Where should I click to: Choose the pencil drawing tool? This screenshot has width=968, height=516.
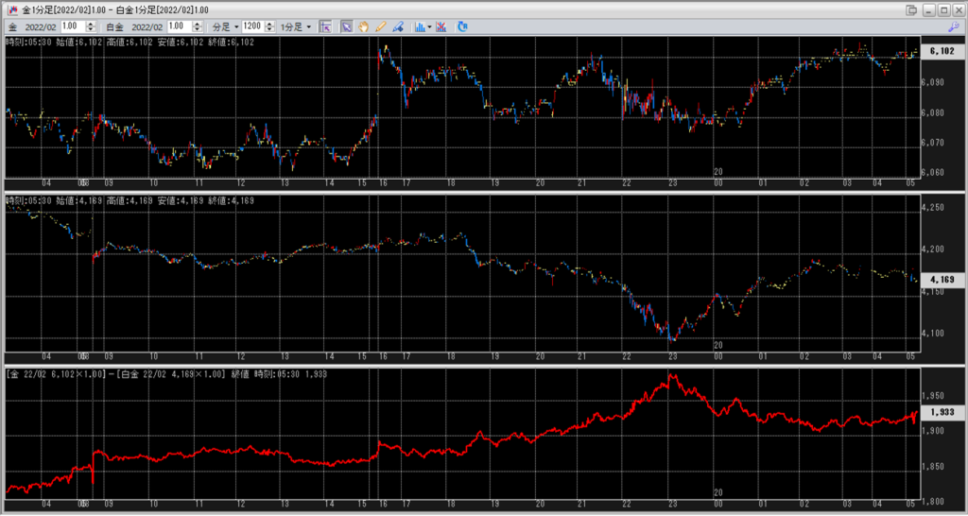tap(381, 26)
